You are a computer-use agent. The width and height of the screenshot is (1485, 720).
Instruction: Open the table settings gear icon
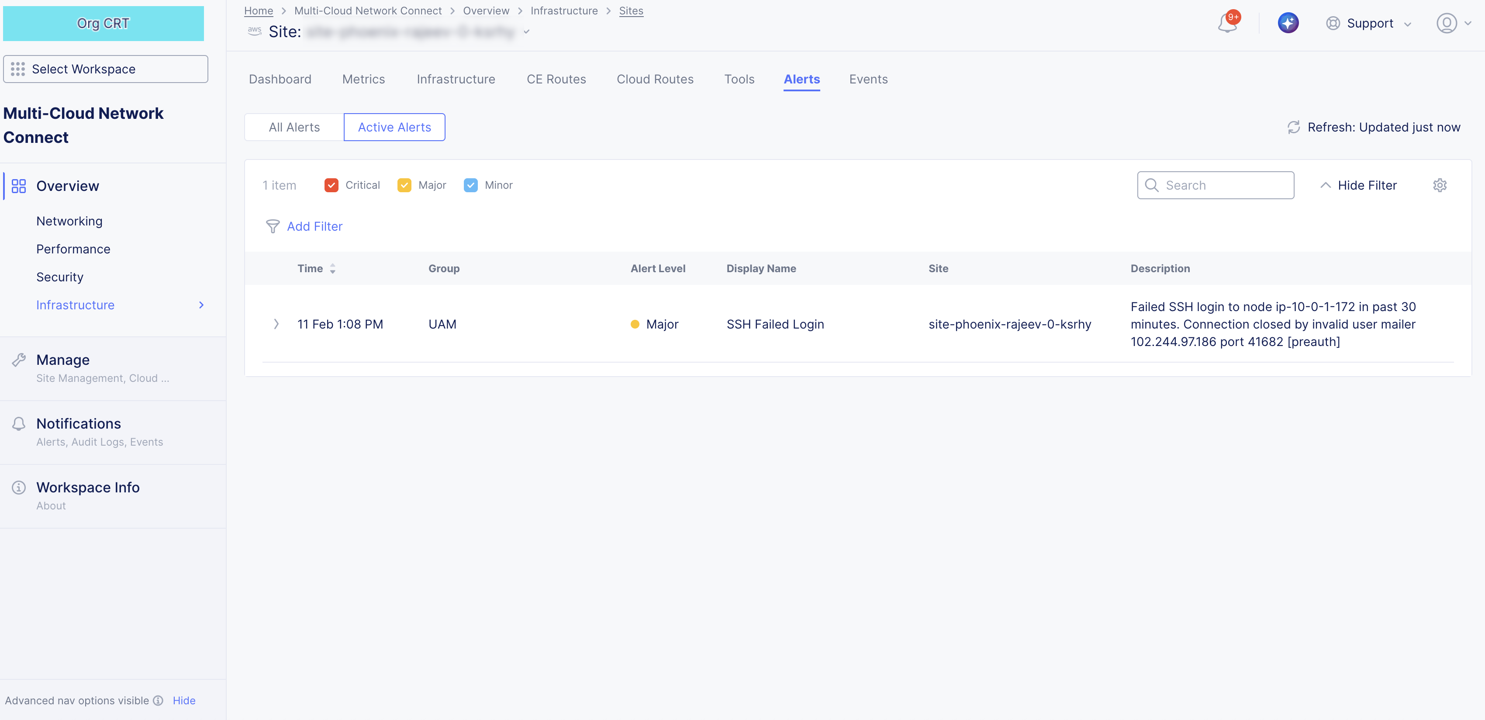(x=1440, y=185)
